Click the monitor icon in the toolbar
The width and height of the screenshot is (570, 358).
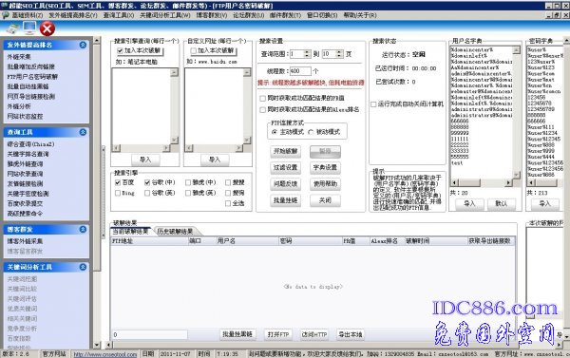pos(29,28)
